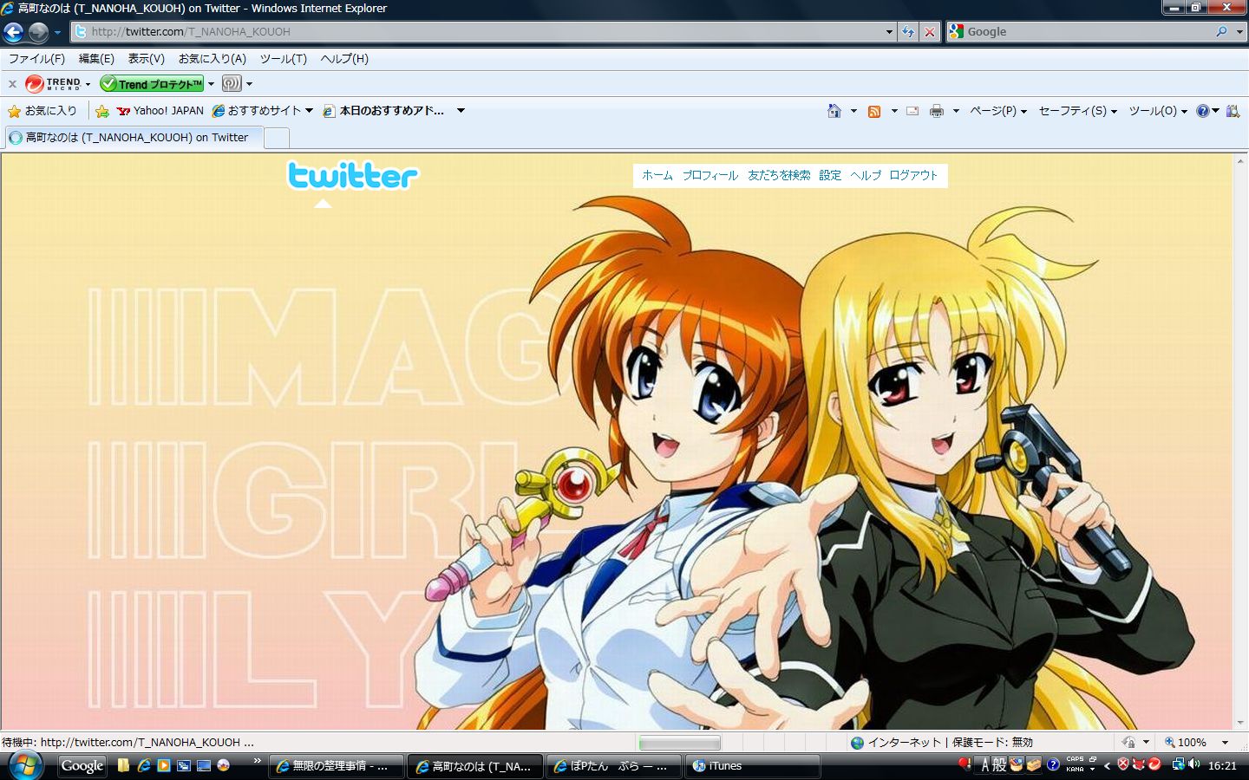Click the Internet Explorer quick launch icon
Image resolution: width=1249 pixels, height=780 pixels.
pyautogui.click(x=143, y=765)
